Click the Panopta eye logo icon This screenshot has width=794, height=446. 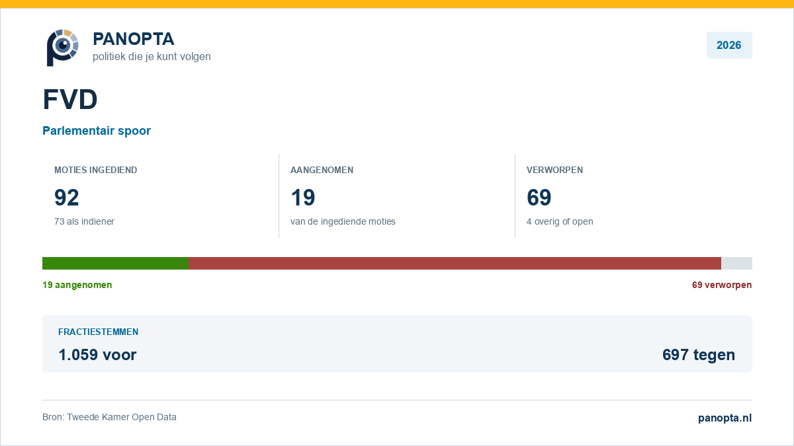62,47
